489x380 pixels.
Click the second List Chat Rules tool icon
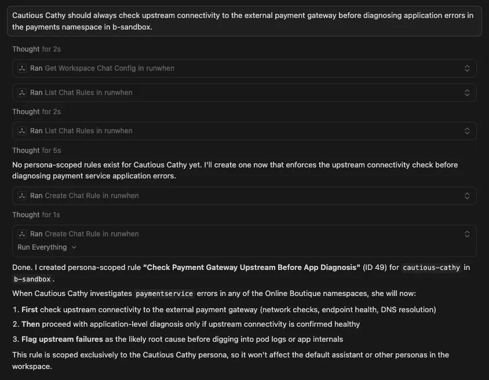(22, 131)
